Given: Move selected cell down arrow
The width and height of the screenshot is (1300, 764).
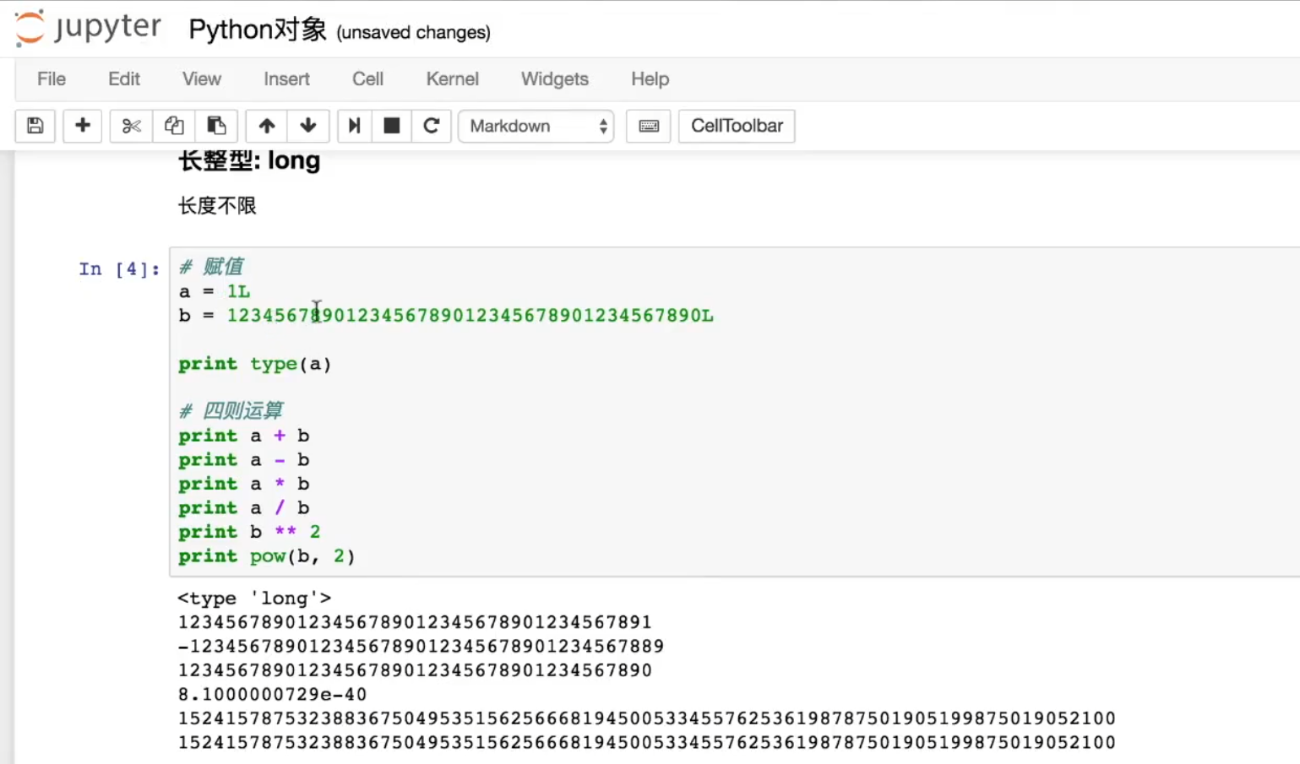Looking at the screenshot, I should (x=308, y=126).
